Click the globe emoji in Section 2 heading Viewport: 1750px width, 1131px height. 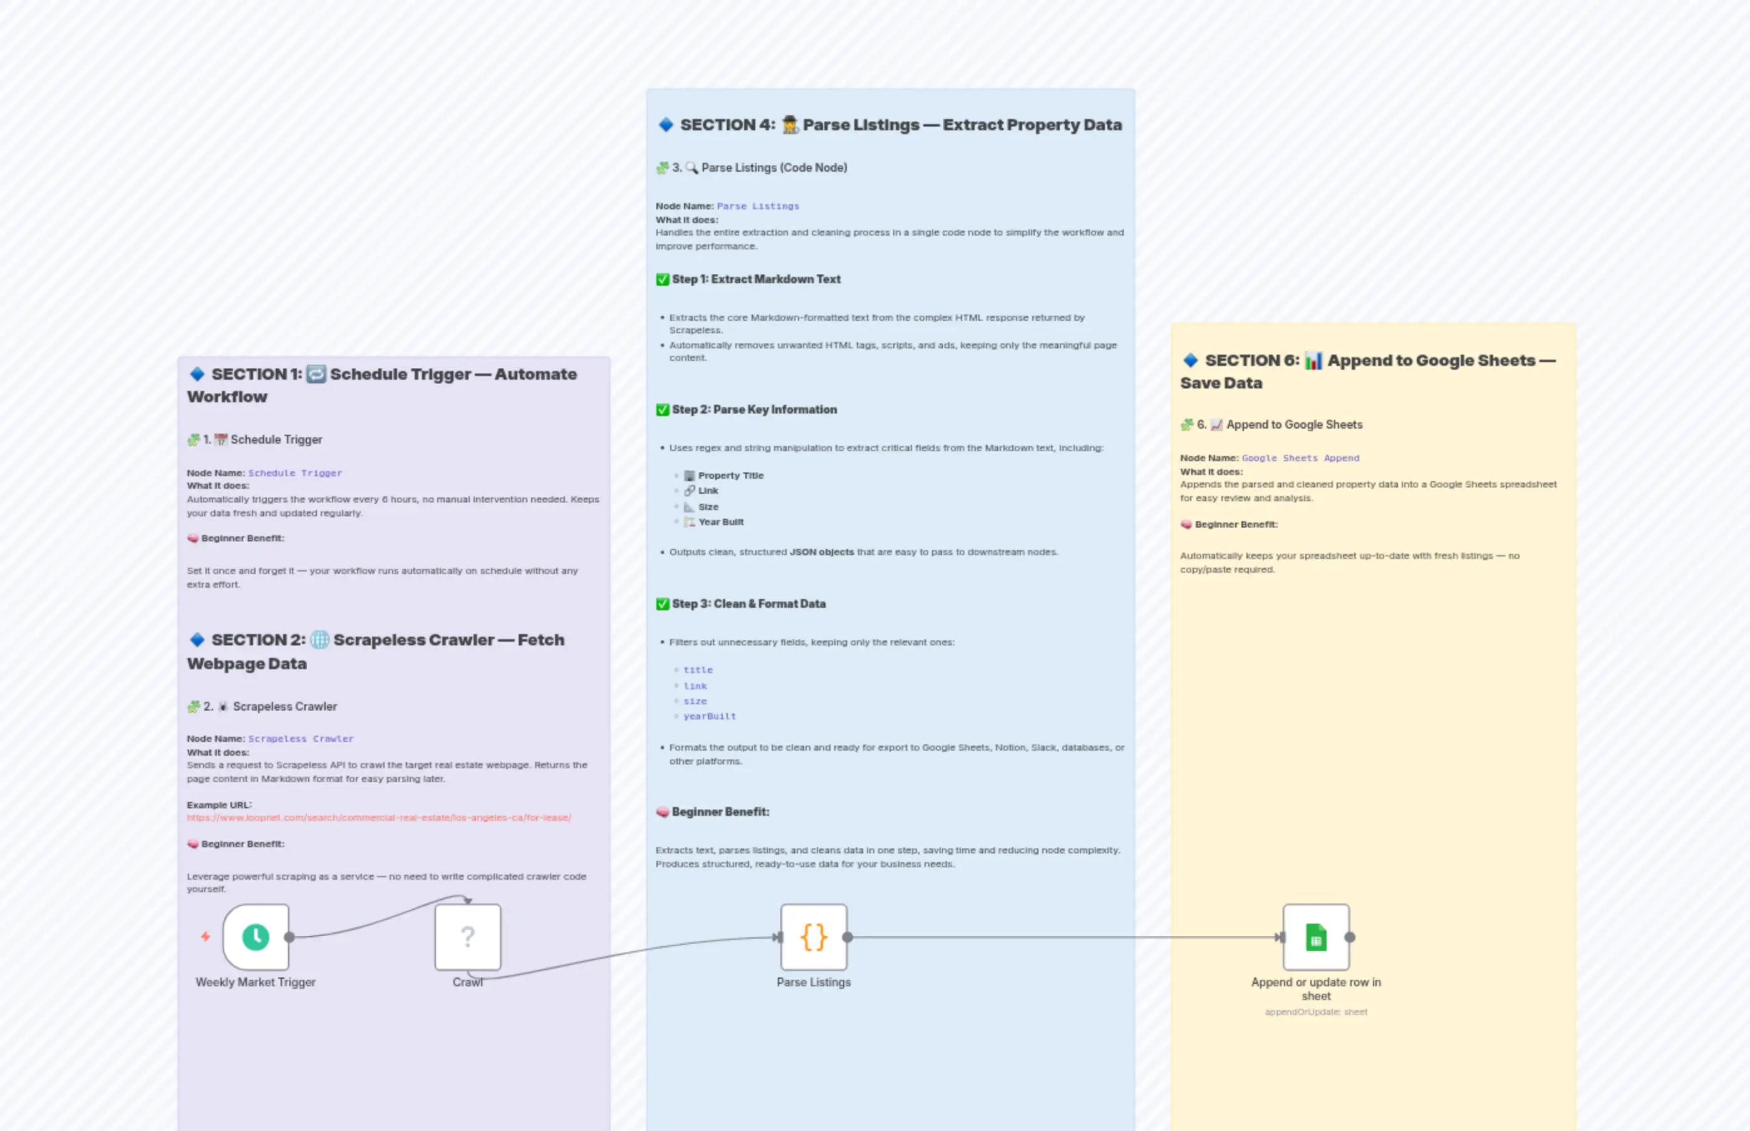(319, 639)
